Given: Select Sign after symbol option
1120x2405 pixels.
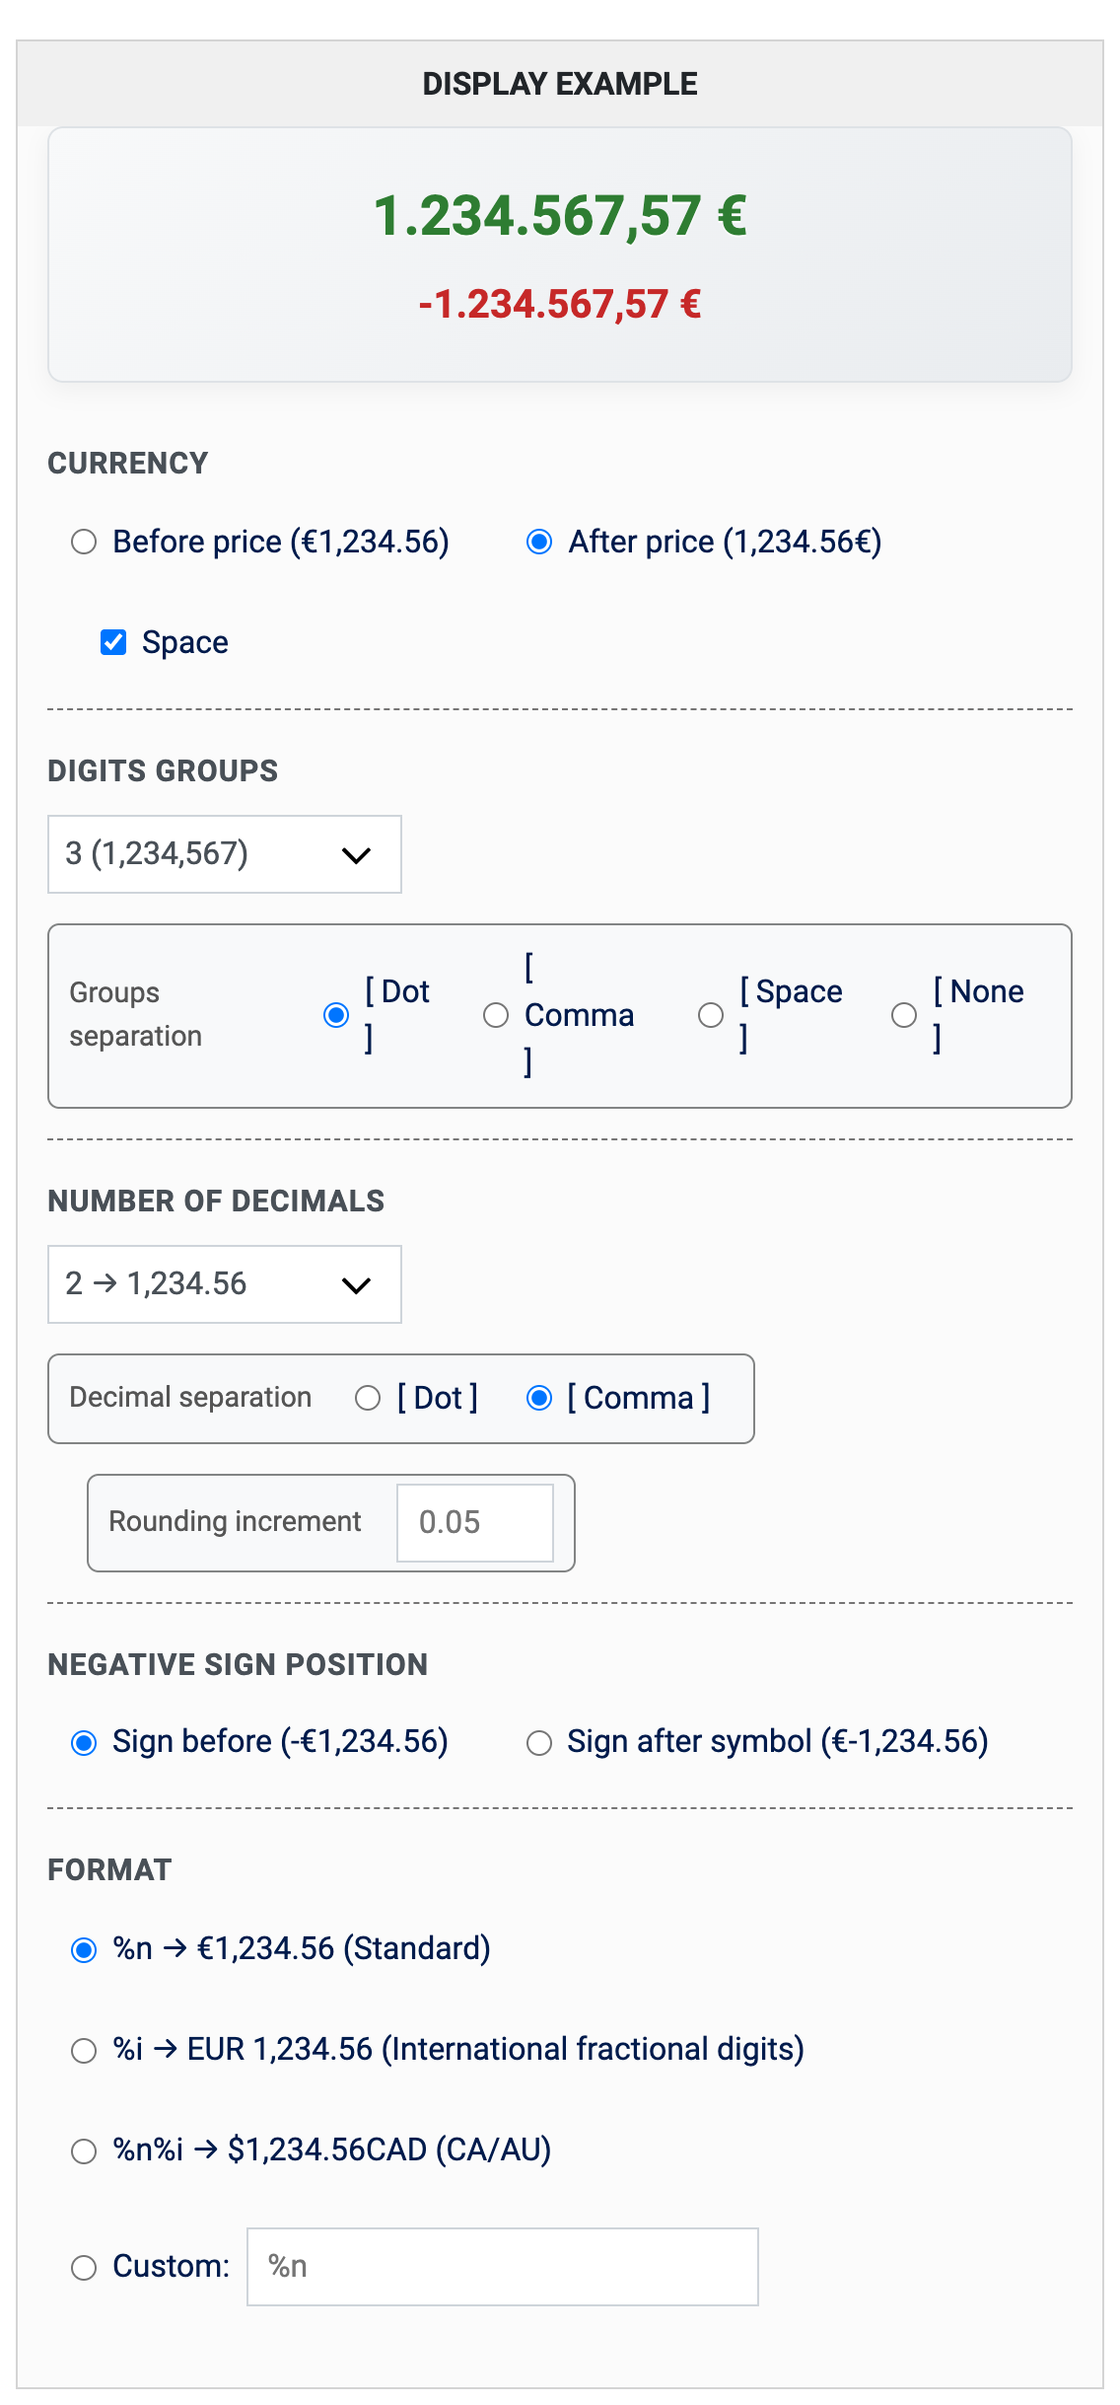Looking at the screenshot, I should tap(539, 1743).
